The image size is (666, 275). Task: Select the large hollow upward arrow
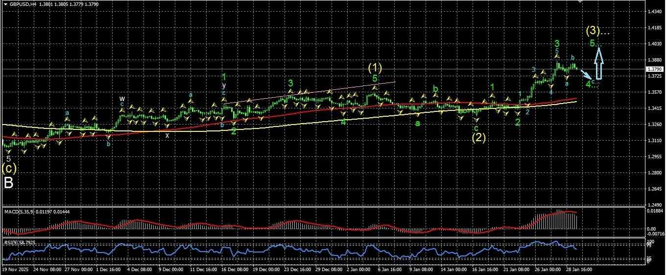point(598,63)
